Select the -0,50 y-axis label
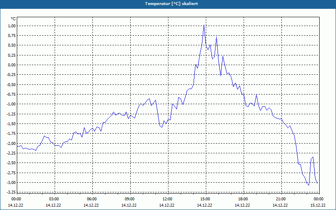 pyautogui.click(x=12, y=84)
